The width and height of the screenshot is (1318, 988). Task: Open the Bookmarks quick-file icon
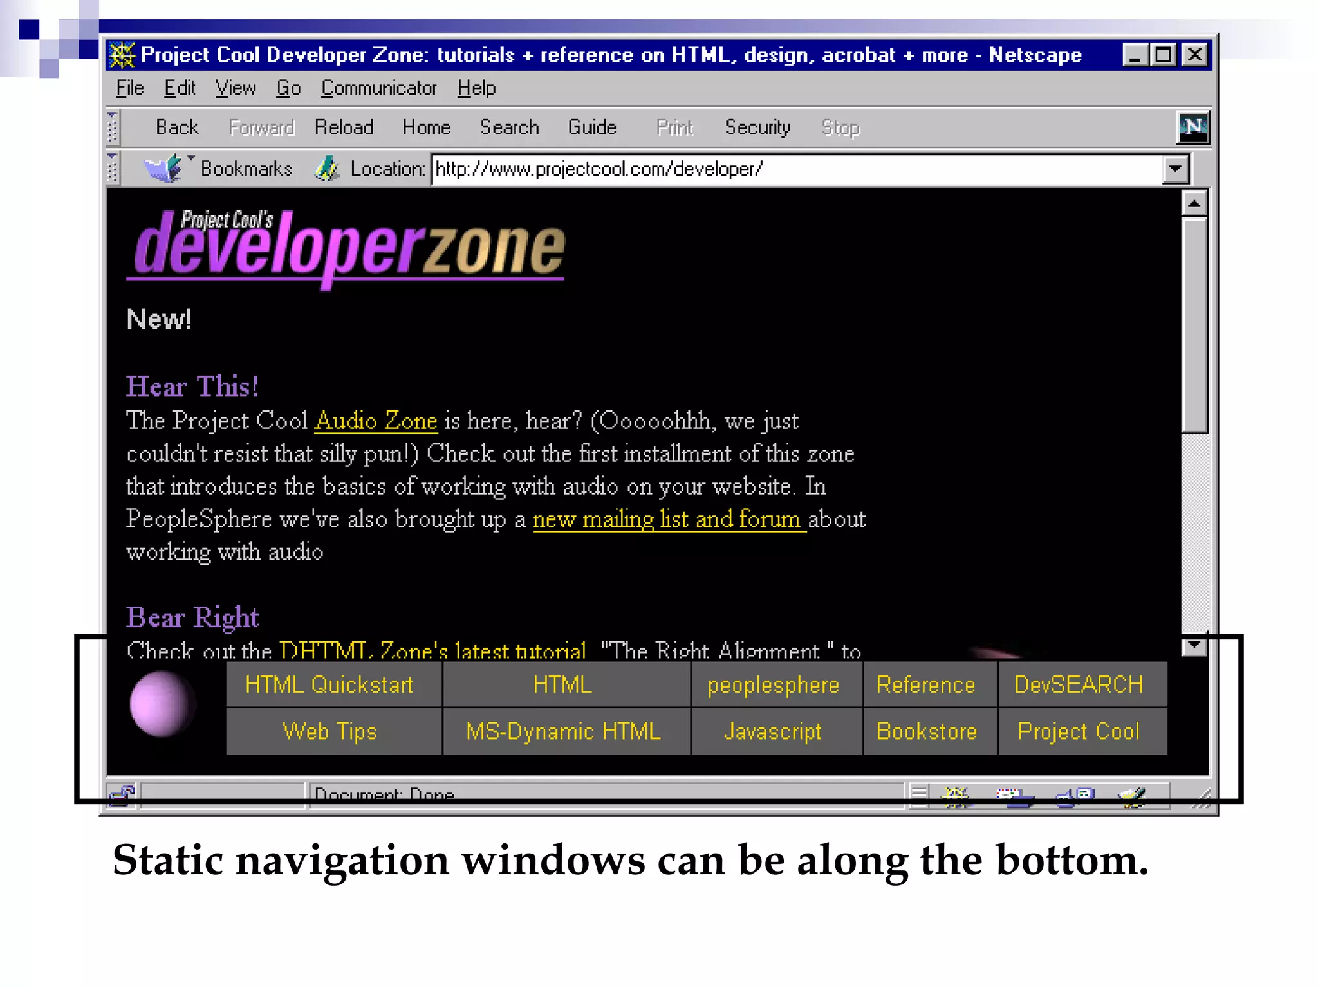coord(162,169)
